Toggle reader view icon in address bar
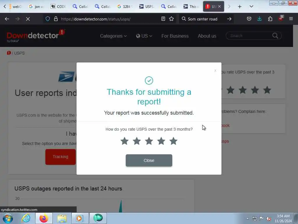This screenshot has height=224, width=298. coord(163,19)
